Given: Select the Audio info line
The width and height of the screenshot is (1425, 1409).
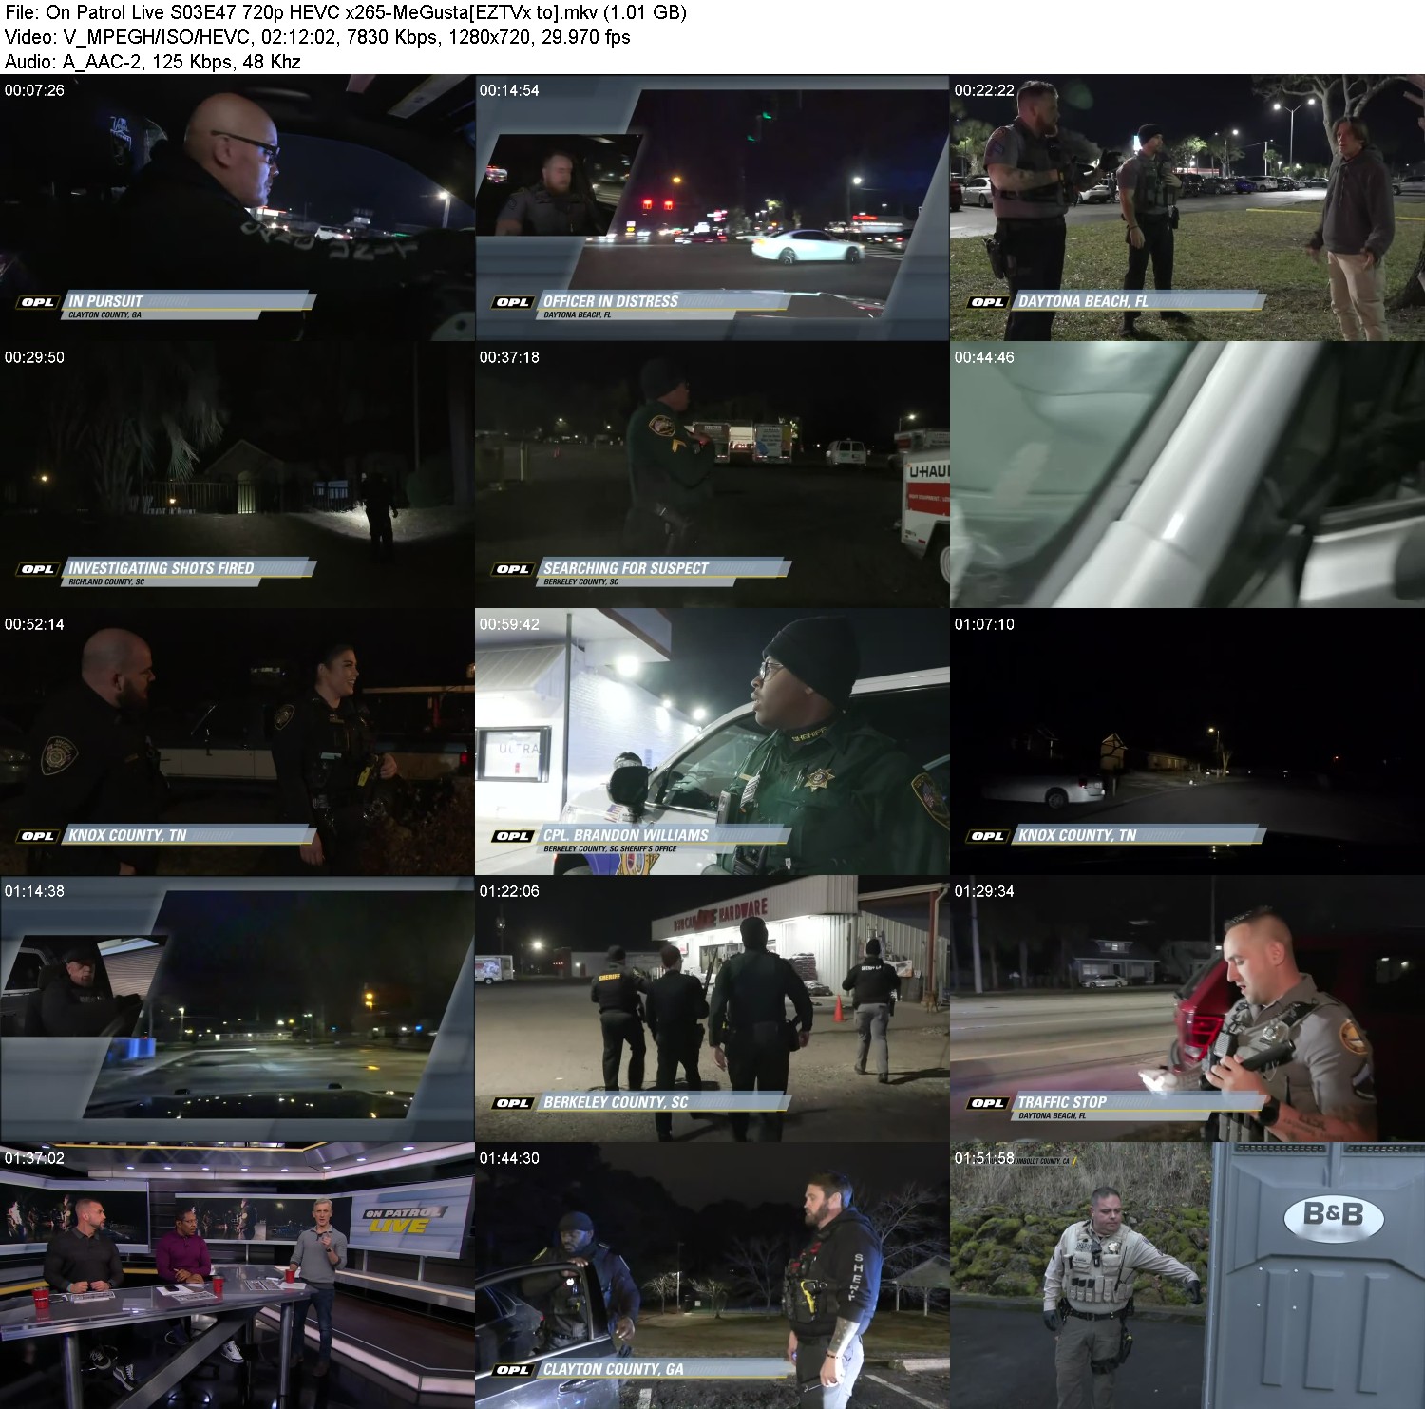Looking at the screenshot, I should pyautogui.click(x=153, y=62).
